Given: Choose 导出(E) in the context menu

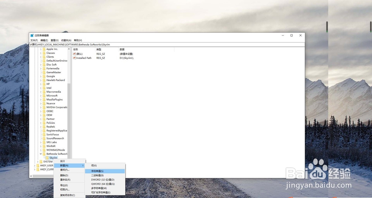Looking at the screenshot, I should 70,185.
